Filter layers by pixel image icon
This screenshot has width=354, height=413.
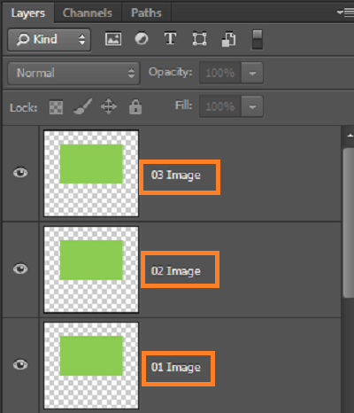(x=113, y=39)
